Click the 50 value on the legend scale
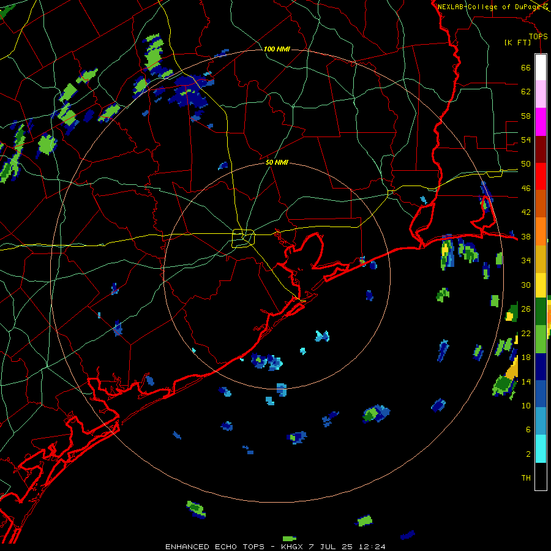 coord(526,164)
